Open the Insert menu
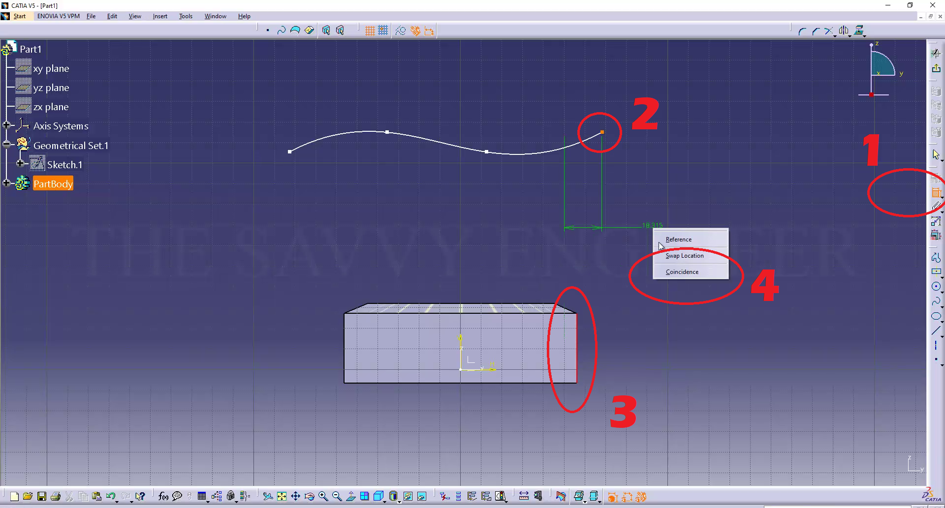The width and height of the screenshot is (945, 508). click(x=159, y=16)
